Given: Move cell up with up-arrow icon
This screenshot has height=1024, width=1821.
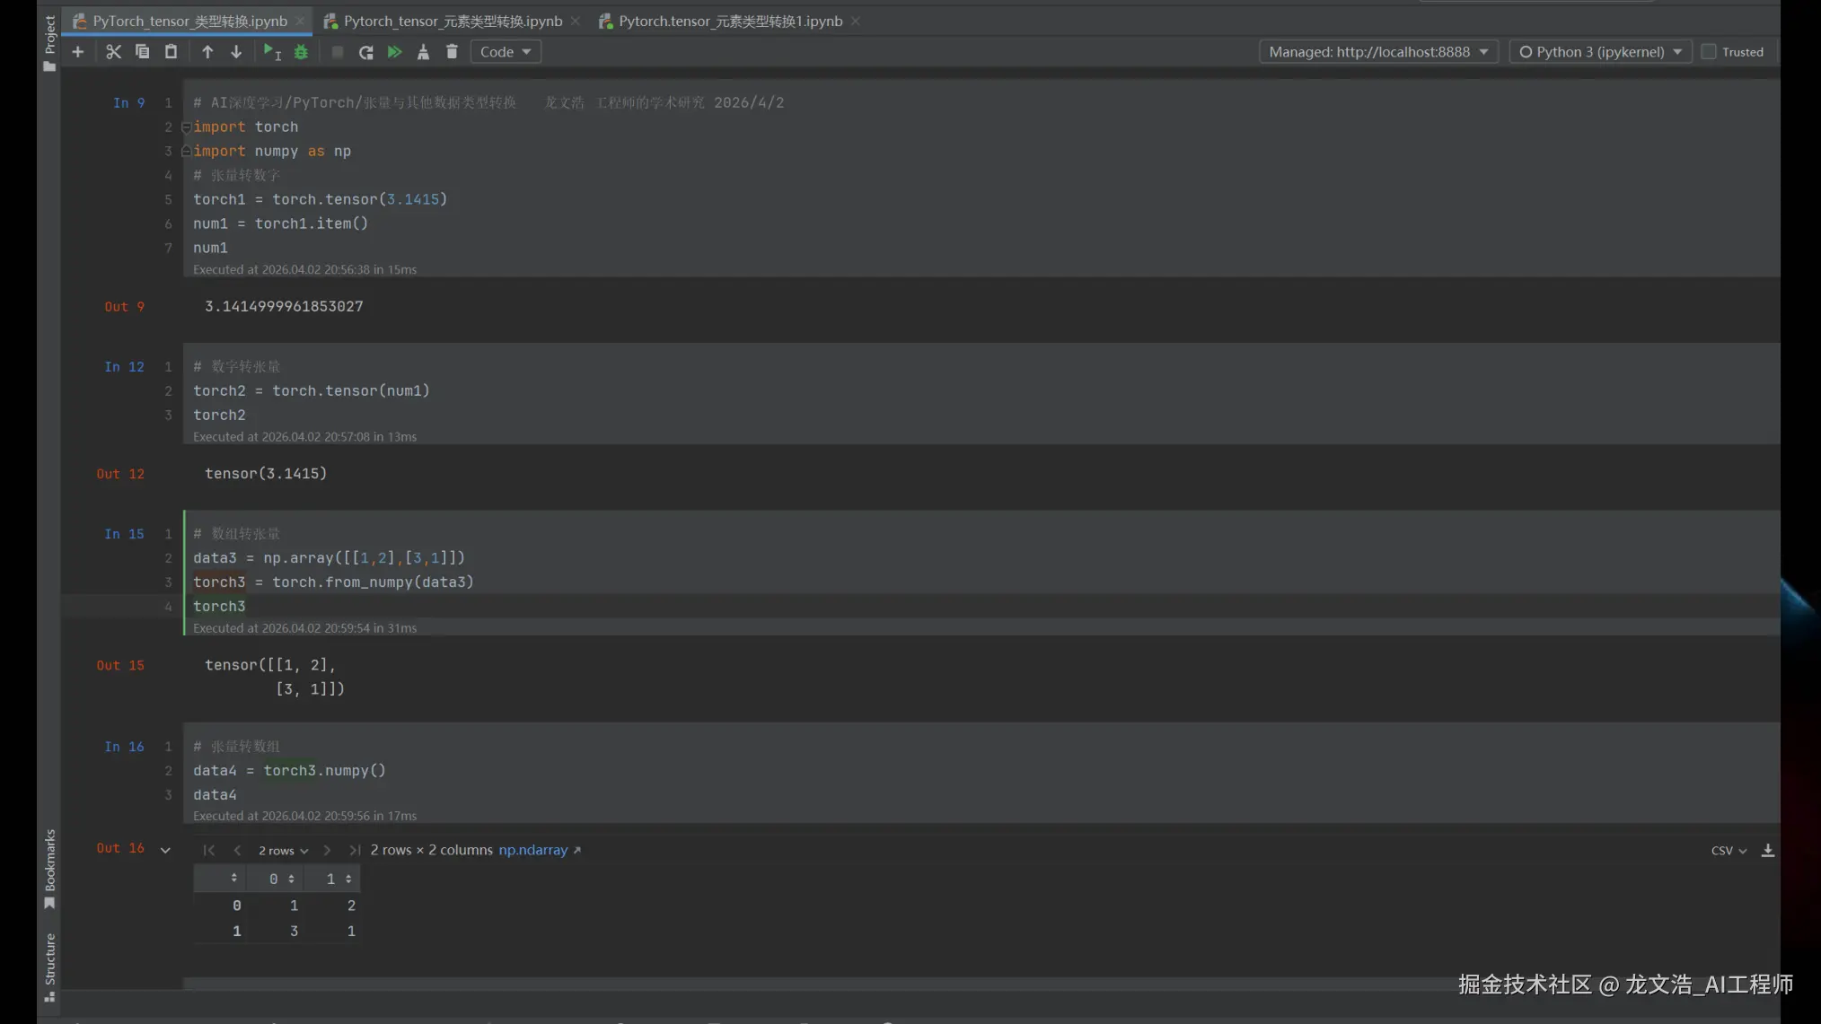Looking at the screenshot, I should pos(207,52).
